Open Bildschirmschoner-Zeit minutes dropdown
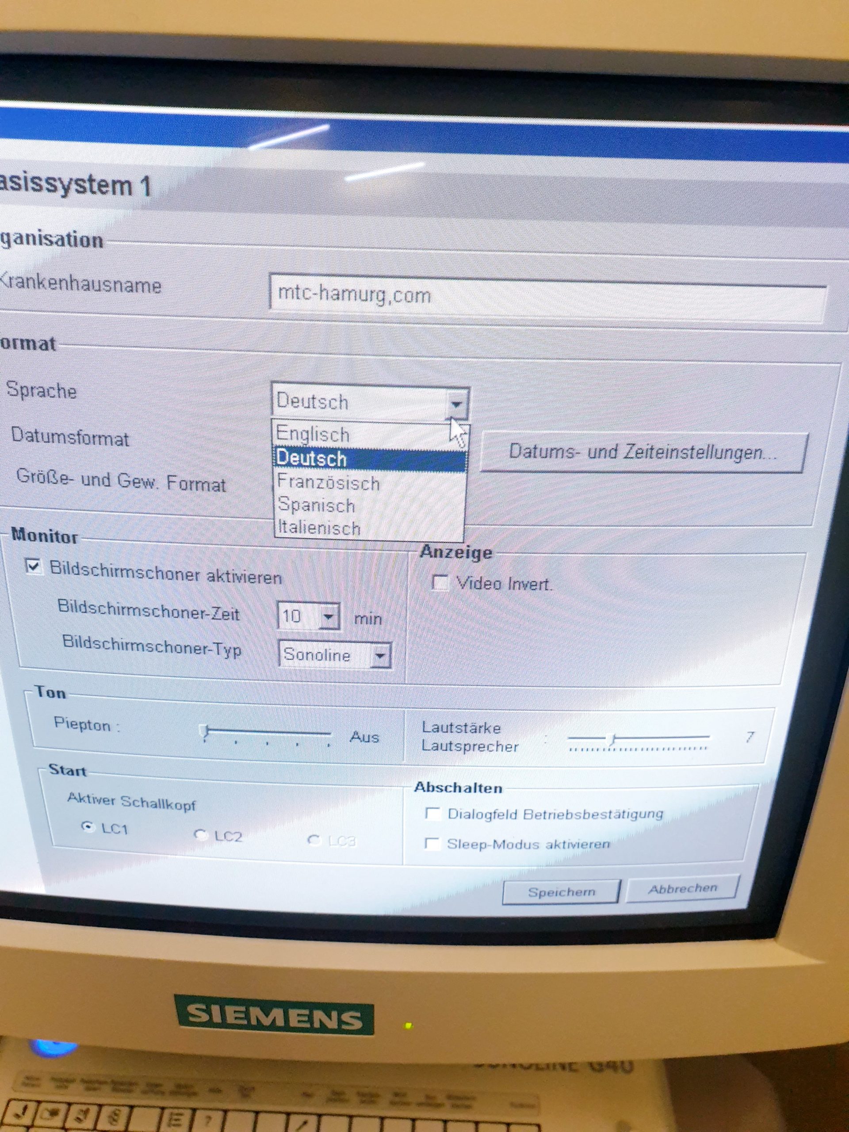Image resolution: width=849 pixels, height=1132 pixels. [x=329, y=617]
